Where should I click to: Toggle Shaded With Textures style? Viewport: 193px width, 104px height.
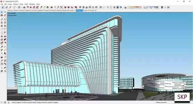click(x=118, y=7)
